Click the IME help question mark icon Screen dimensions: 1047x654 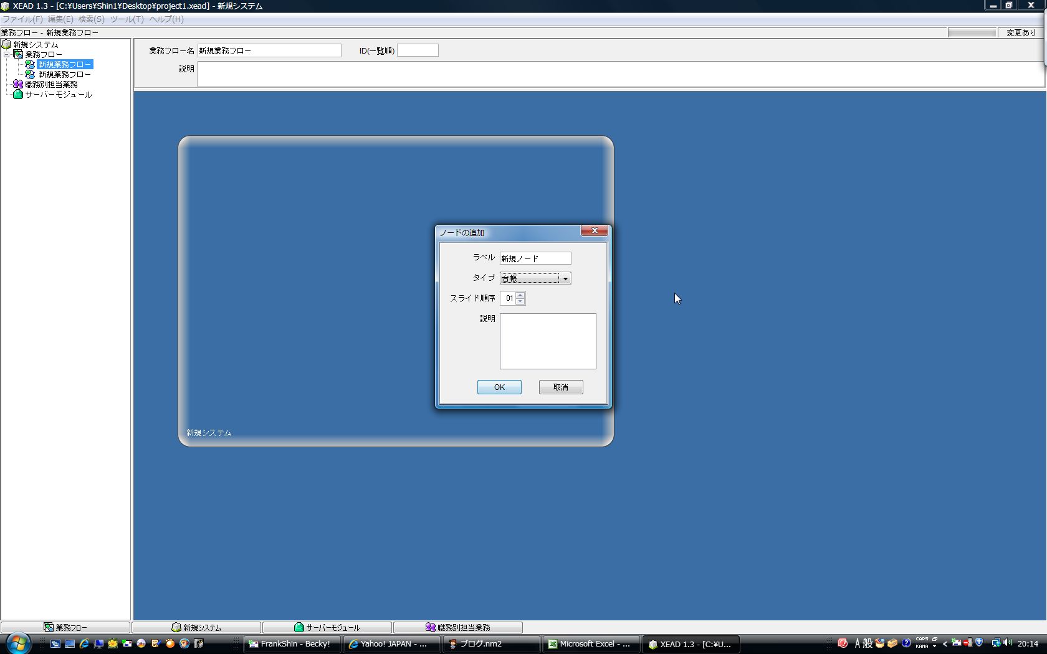pos(906,643)
